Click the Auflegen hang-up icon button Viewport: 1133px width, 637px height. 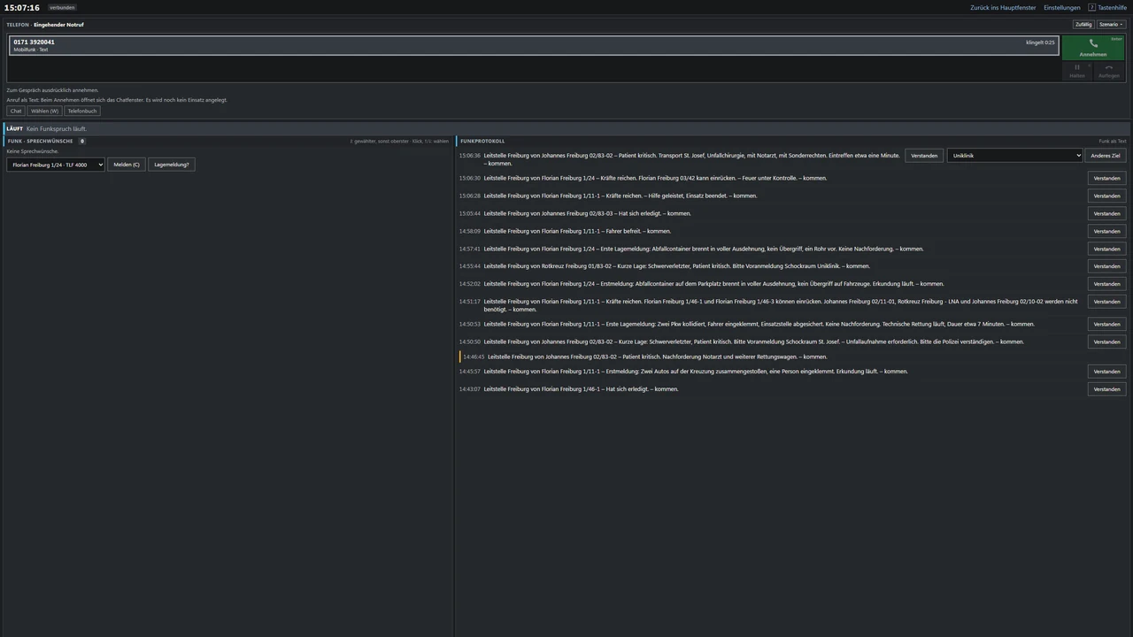pyautogui.click(x=1109, y=72)
